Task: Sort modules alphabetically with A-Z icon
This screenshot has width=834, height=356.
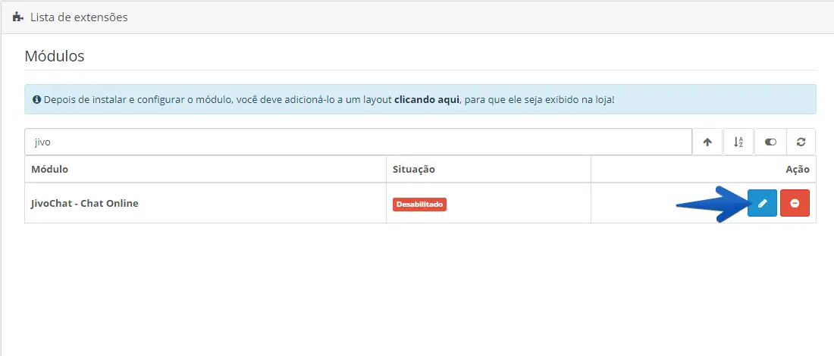Action: (738, 142)
